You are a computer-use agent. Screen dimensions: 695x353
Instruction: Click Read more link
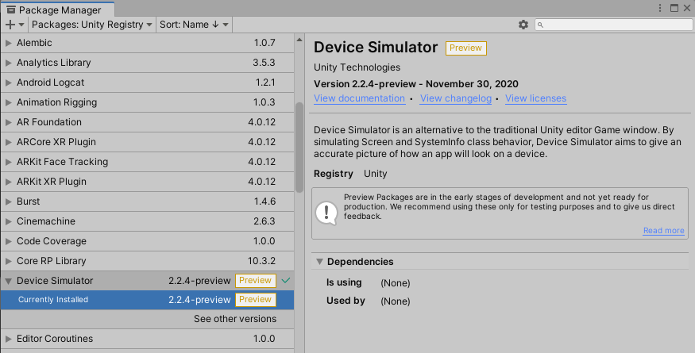[663, 230]
